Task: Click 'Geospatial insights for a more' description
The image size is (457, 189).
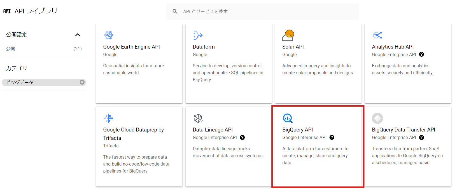Action: pos(133,69)
